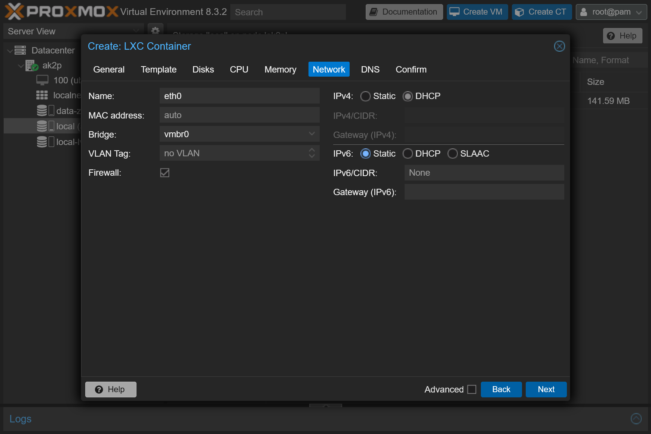The width and height of the screenshot is (651, 434).
Task: Select IPv6 DHCP radio button
Action: tap(408, 154)
